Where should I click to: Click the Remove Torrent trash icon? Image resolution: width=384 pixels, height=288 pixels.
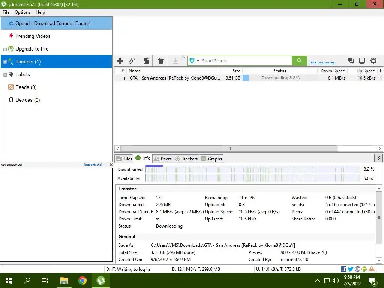pyautogui.click(x=160, y=61)
